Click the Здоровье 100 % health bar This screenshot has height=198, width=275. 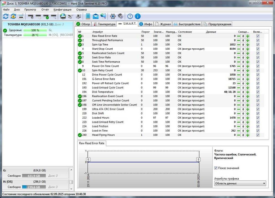[35, 30]
